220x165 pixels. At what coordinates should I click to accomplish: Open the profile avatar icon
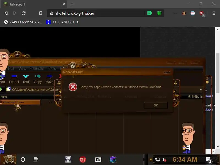(x=184, y=13)
